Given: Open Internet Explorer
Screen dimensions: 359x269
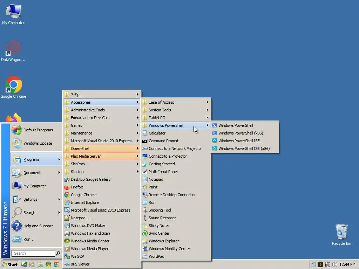Looking at the screenshot, I should (x=102, y=202).
